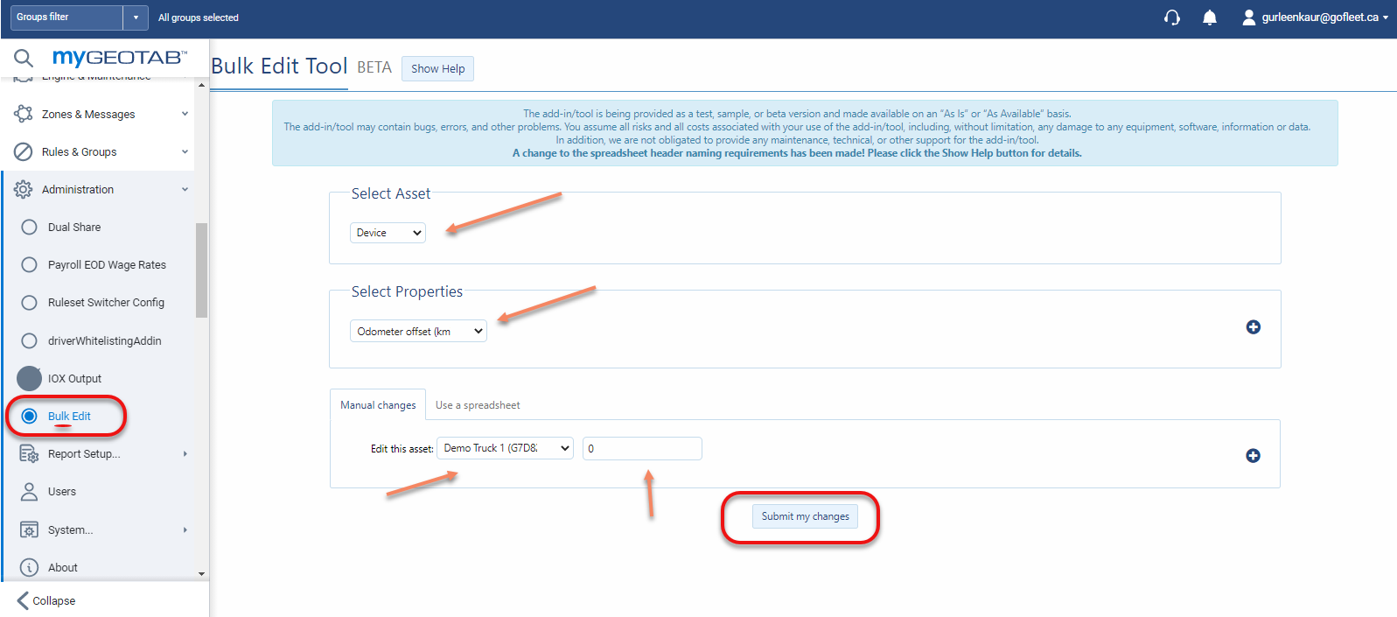Click the sidebar scroll down arrow
Screen dimensions: 1397x617
point(201,573)
